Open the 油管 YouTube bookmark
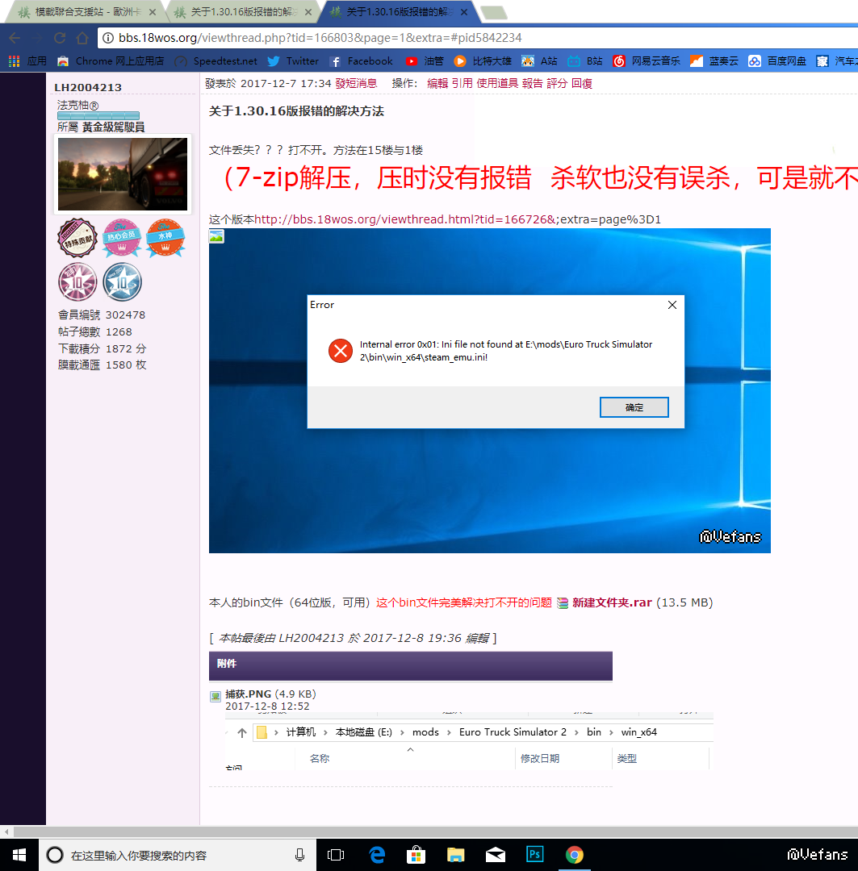The image size is (858, 871). [425, 61]
